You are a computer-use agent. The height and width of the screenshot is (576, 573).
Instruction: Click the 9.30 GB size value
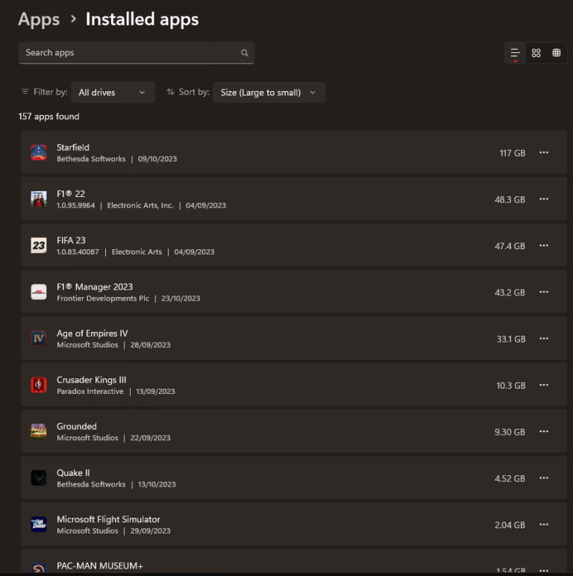(510, 432)
